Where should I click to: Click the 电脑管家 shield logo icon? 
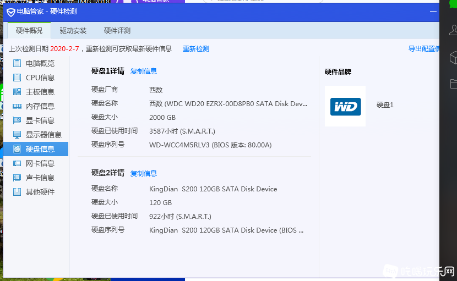(x=11, y=12)
